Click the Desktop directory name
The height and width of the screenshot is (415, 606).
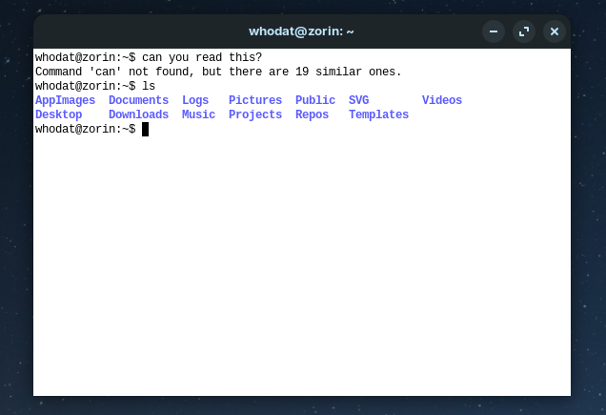click(x=59, y=114)
